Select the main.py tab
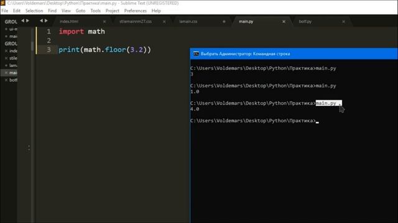The width and height of the screenshot is (398, 223). pyautogui.click(x=246, y=22)
